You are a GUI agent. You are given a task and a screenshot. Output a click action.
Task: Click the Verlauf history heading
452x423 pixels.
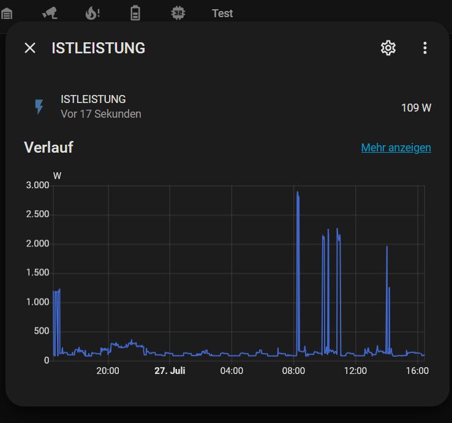coord(49,148)
